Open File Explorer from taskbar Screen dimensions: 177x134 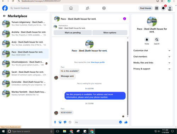[x=64, y=131]
